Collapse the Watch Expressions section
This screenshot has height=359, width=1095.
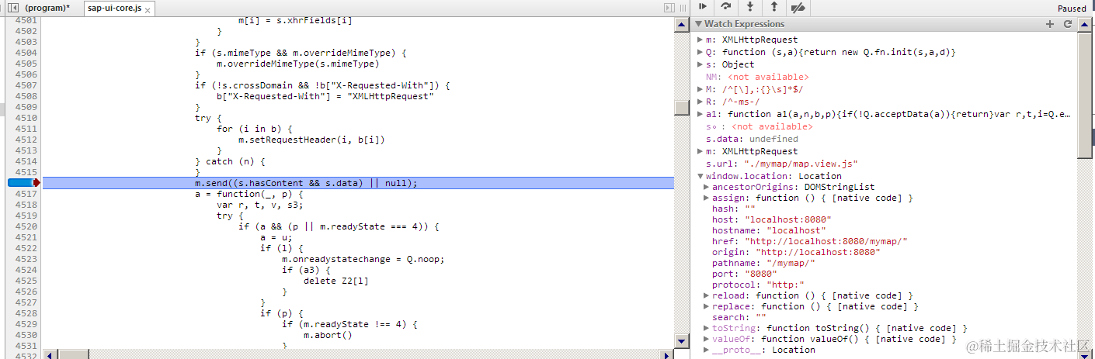(x=700, y=24)
